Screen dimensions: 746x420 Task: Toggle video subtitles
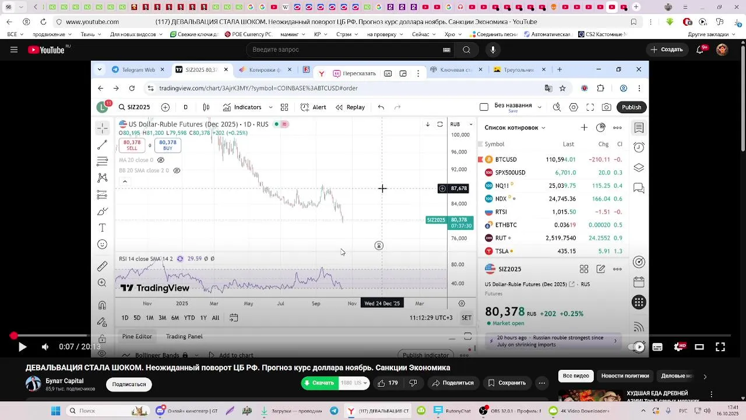[x=657, y=347]
